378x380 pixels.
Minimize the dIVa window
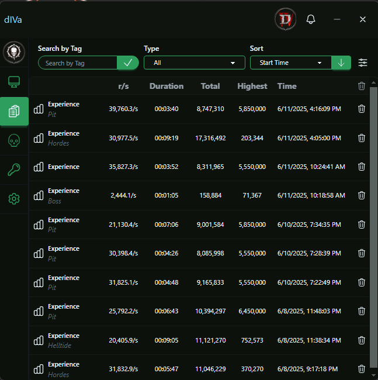pos(337,19)
